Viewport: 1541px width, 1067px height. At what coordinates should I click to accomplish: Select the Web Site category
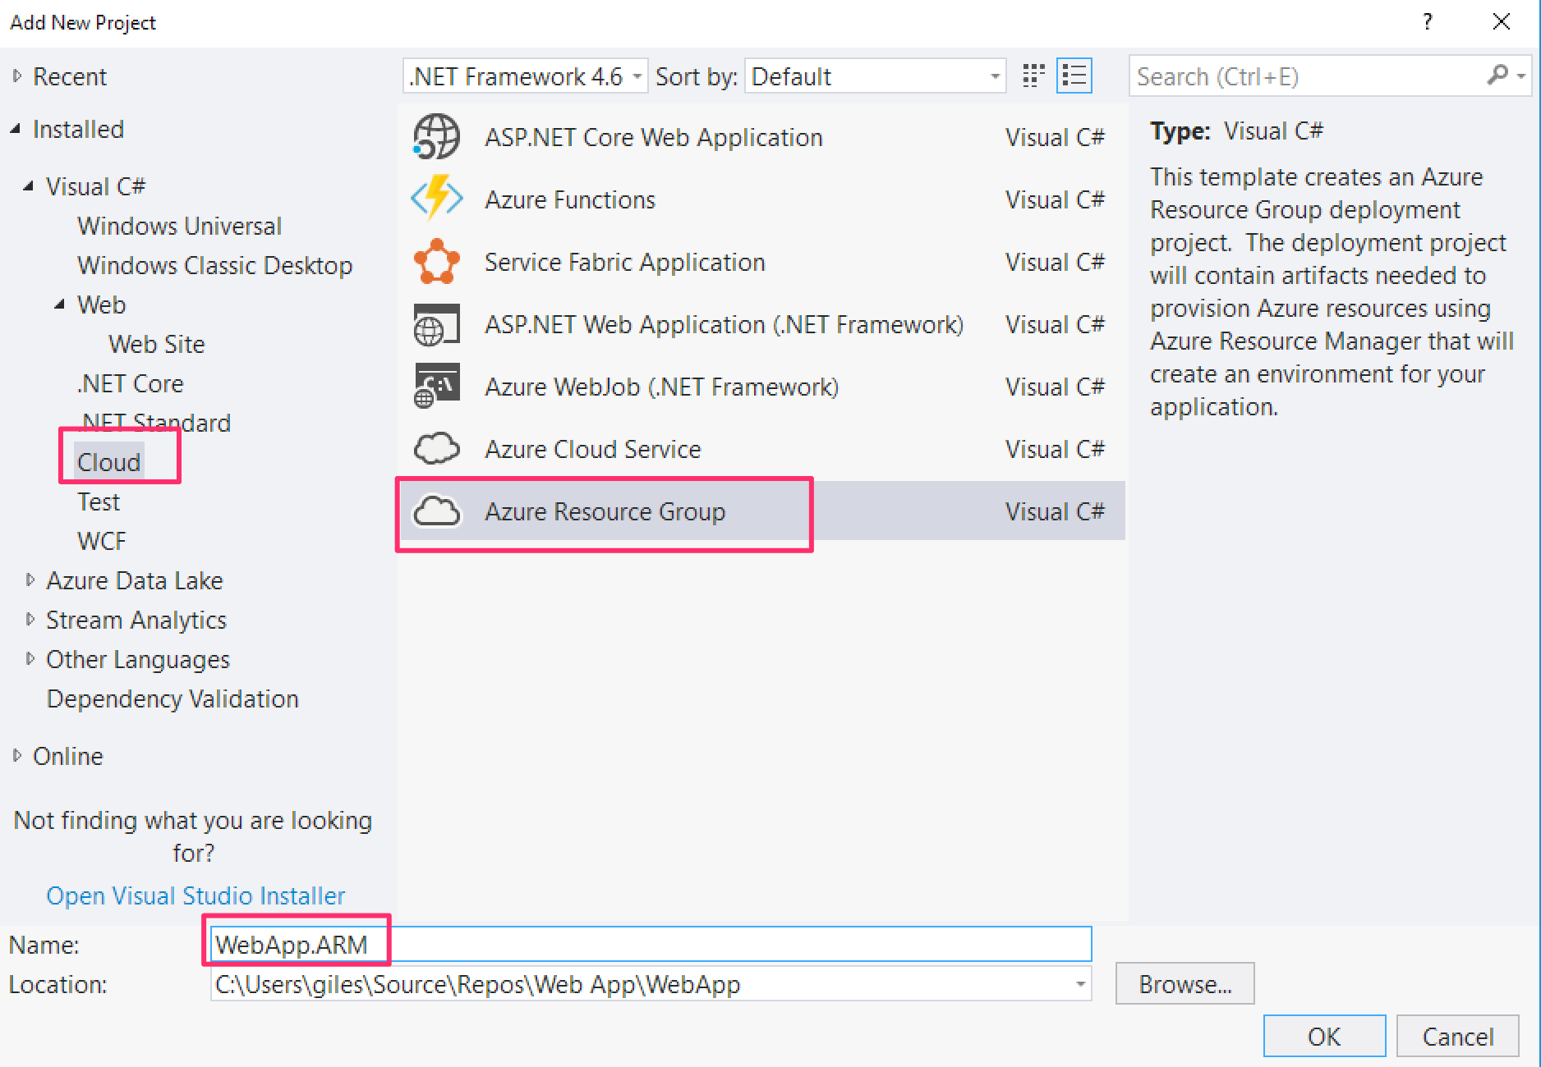pos(156,344)
